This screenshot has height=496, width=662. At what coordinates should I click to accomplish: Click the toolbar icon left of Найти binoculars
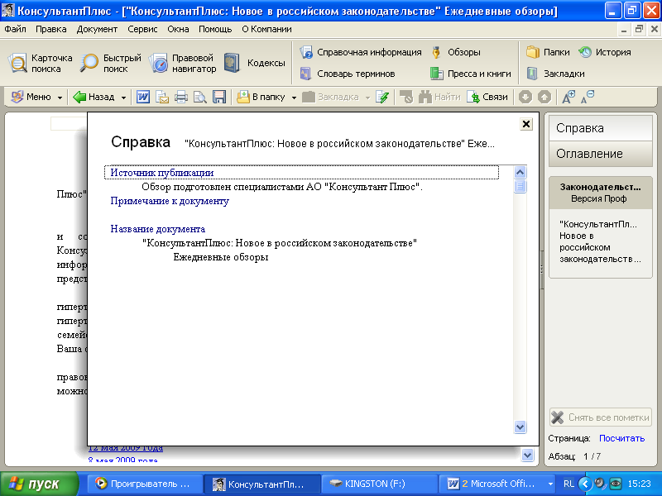point(406,97)
